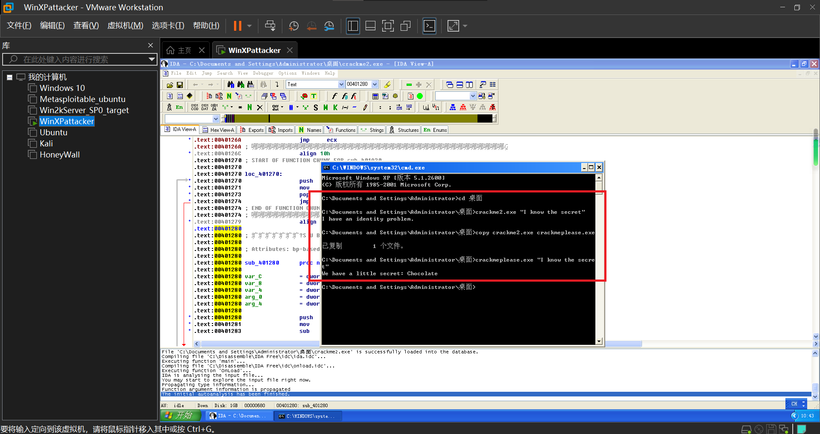
Task: Click the black X undefine icon
Action: tap(260, 108)
